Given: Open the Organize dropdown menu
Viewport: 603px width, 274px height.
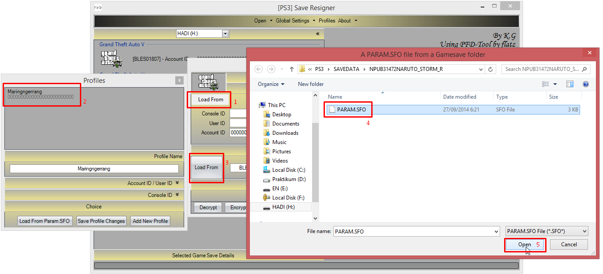Looking at the screenshot, I should click(271, 84).
